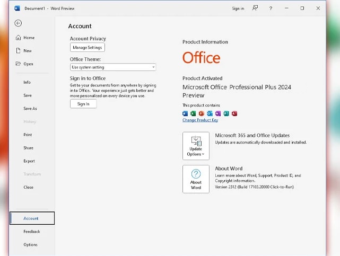Click the Manage Settings button
The image size is (340, 256).
pos(88,47)
